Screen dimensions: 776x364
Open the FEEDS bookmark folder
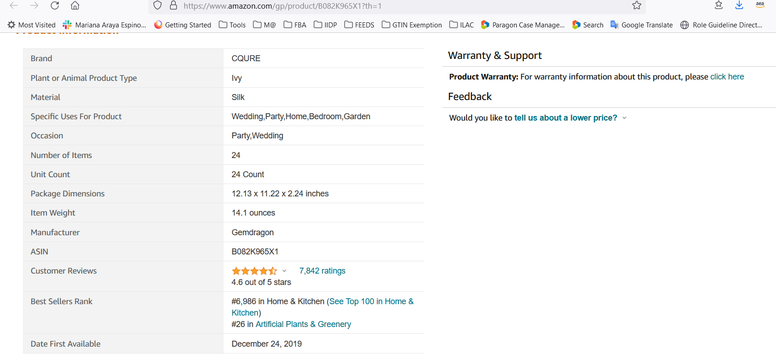tap(359, 25)
